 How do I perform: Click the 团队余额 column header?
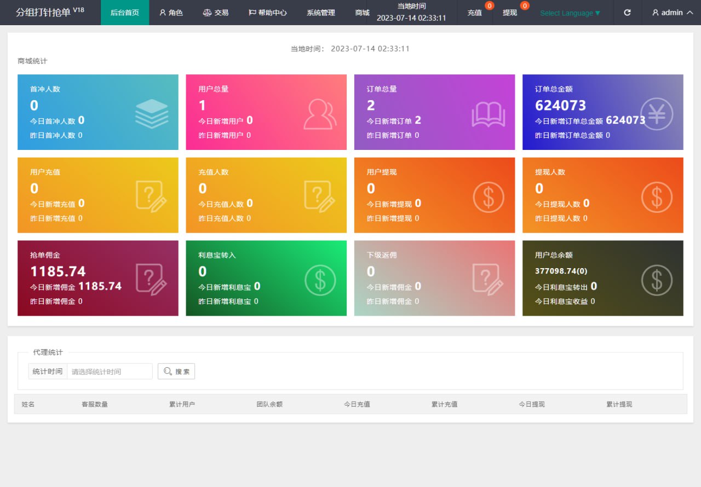[x=269, y=404]
